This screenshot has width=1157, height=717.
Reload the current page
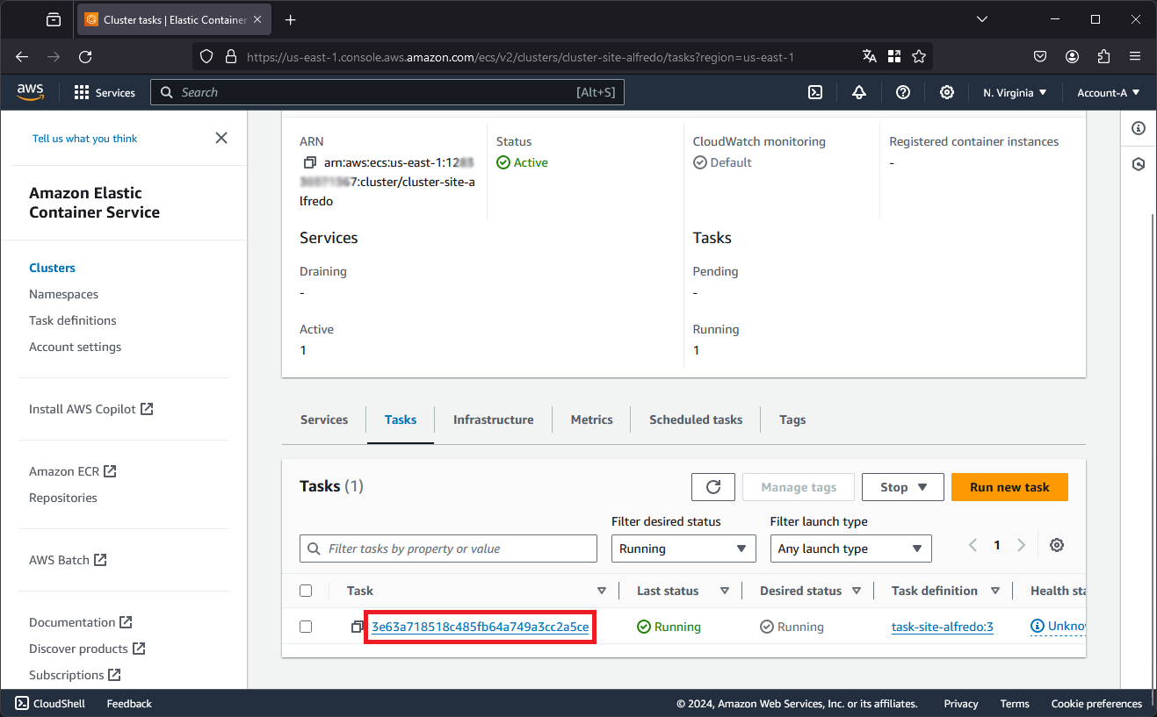85,56
